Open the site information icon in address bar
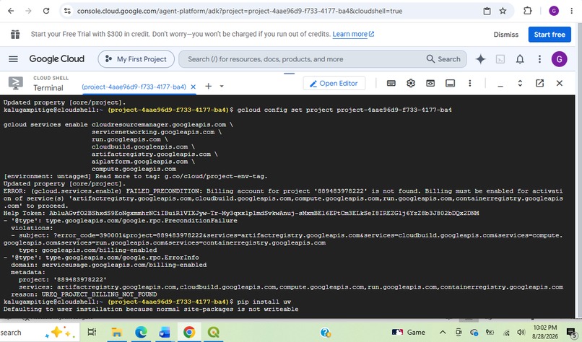This screenshot has height=342, width=582. (x=67, y=11)
